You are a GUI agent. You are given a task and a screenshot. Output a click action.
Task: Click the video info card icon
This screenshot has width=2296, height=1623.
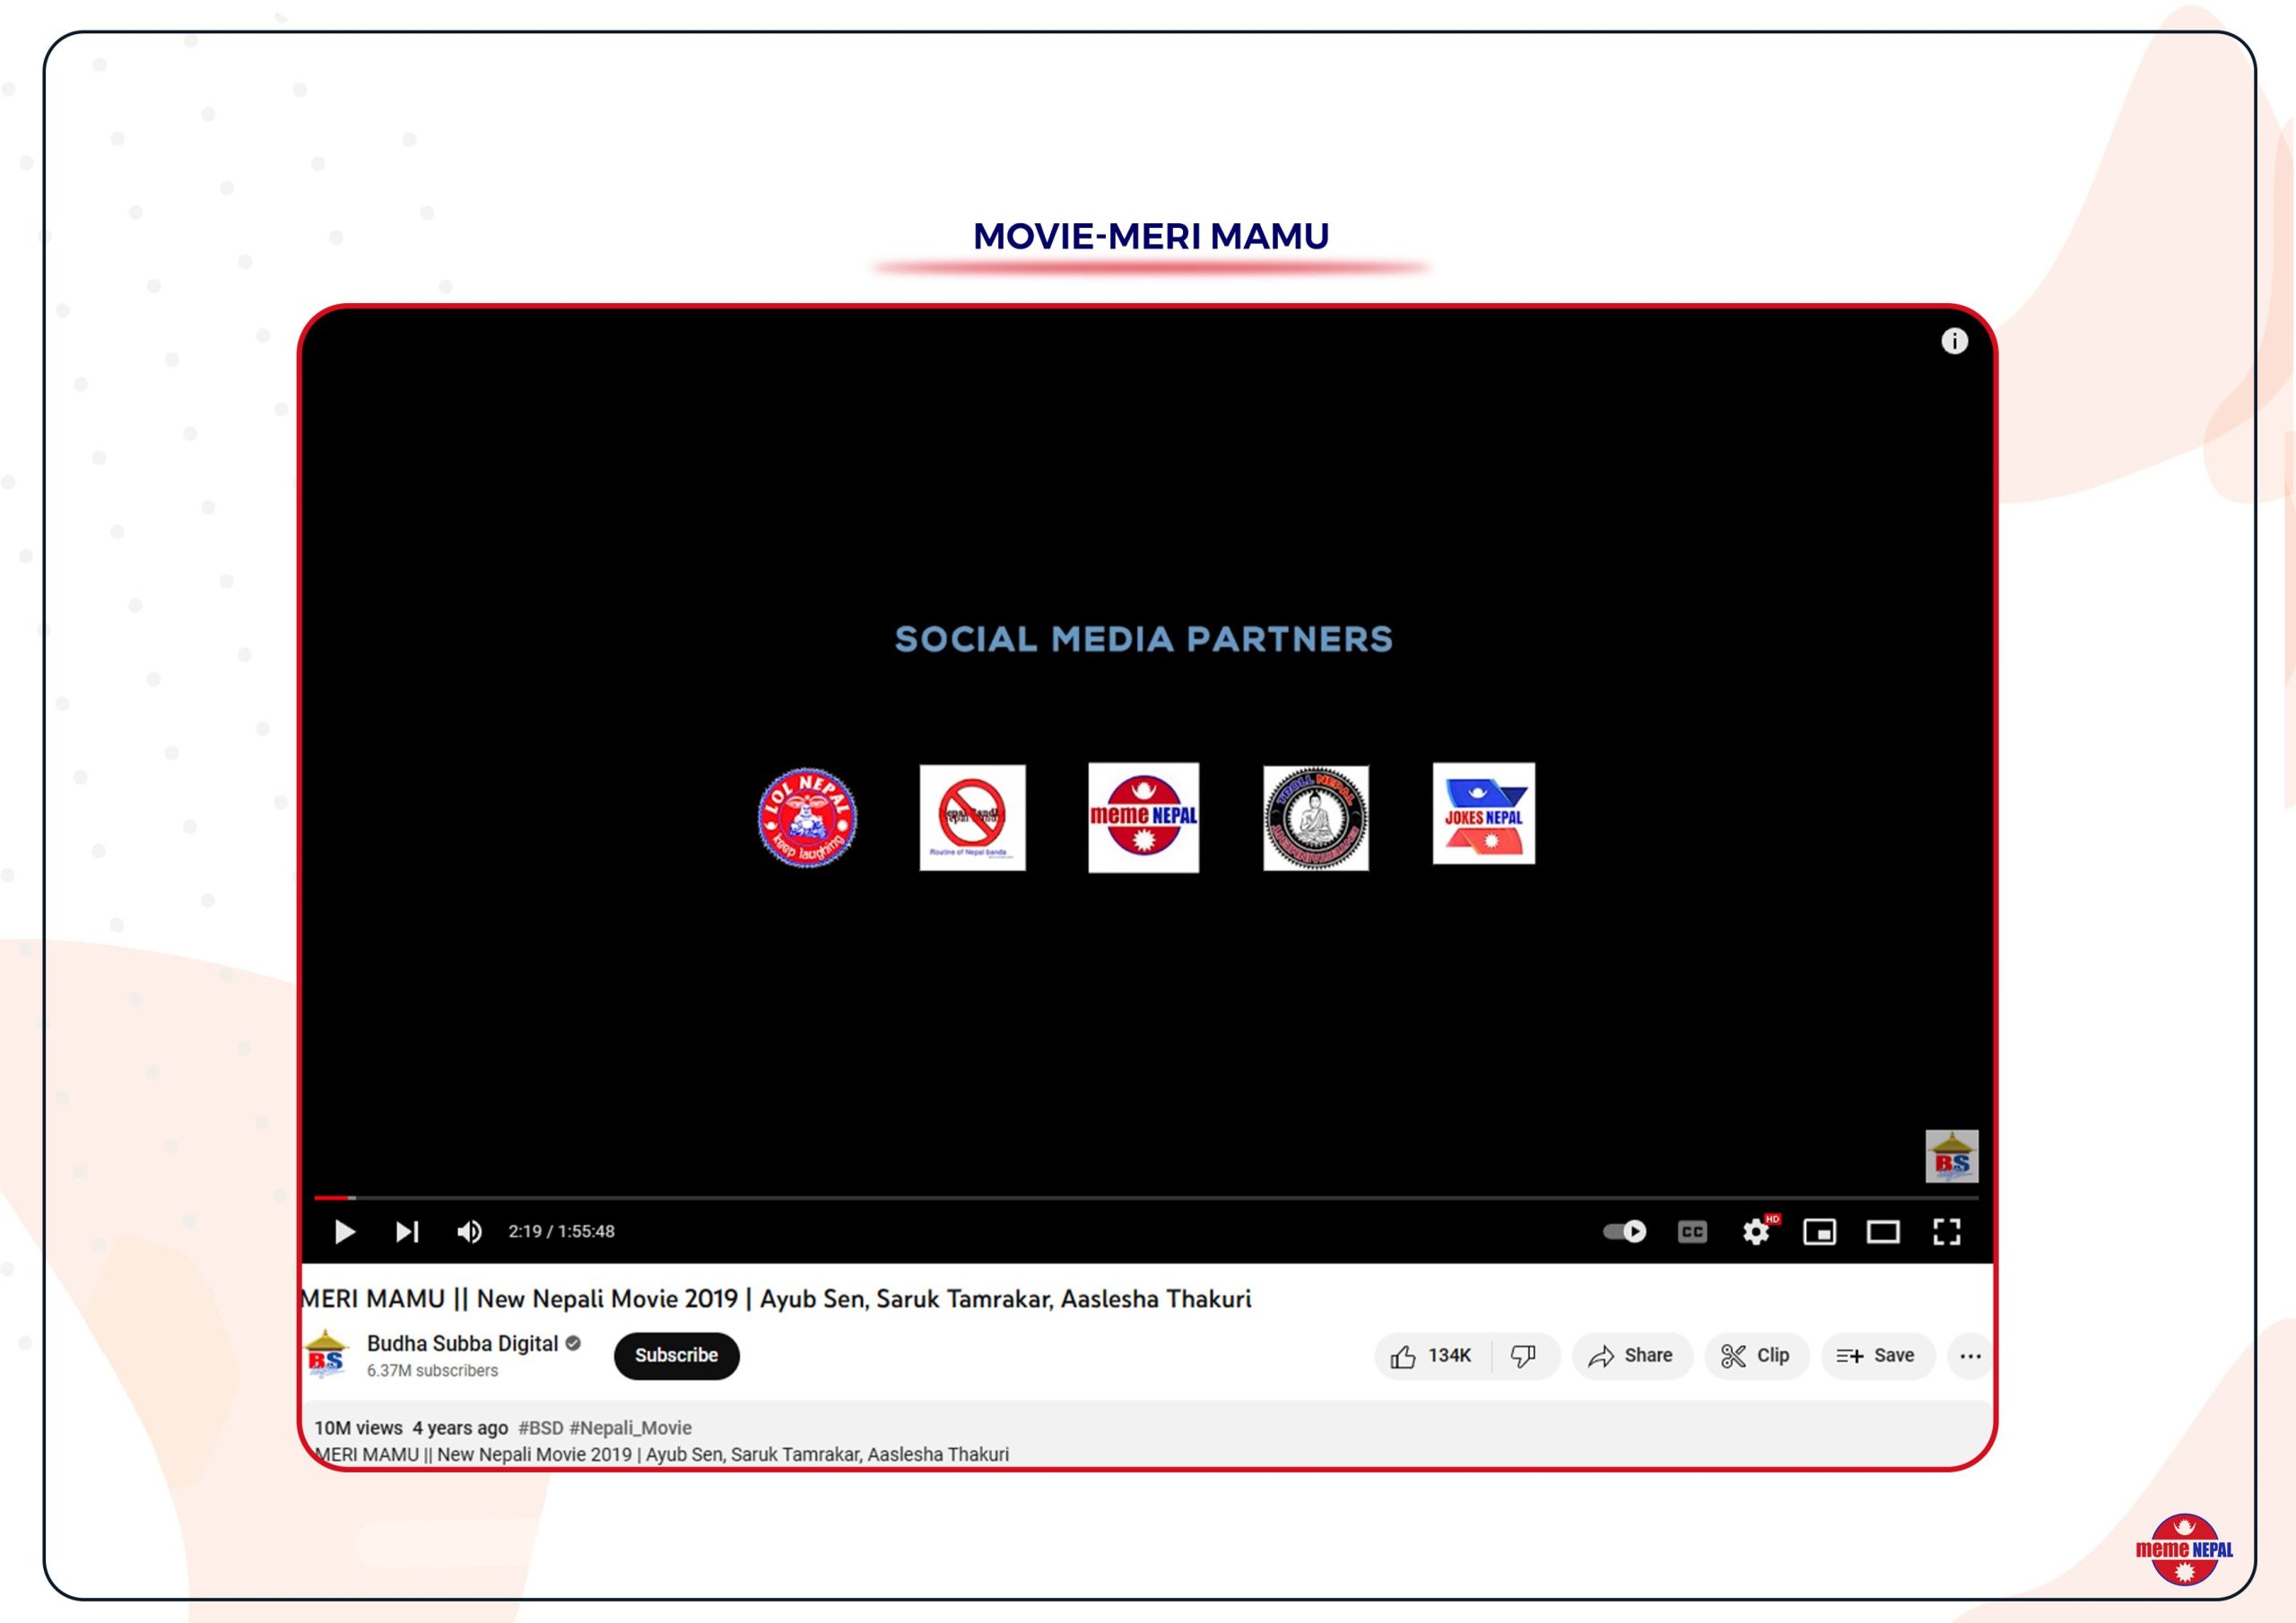[1954, 341]
